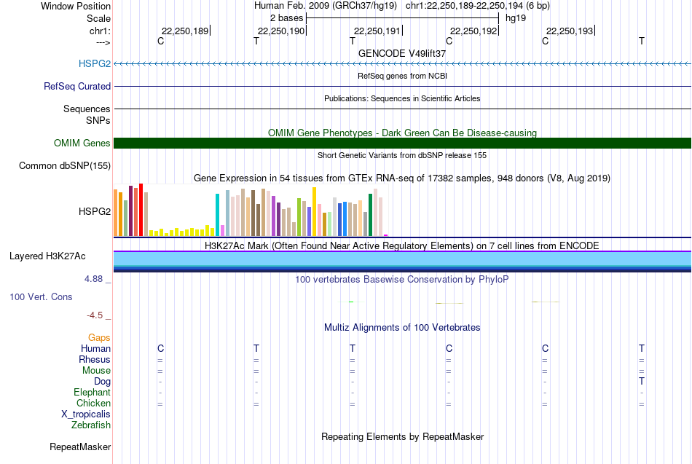Click the GTEx Gene Expression track title
692x464 pixels.
[x=402, y=178]
